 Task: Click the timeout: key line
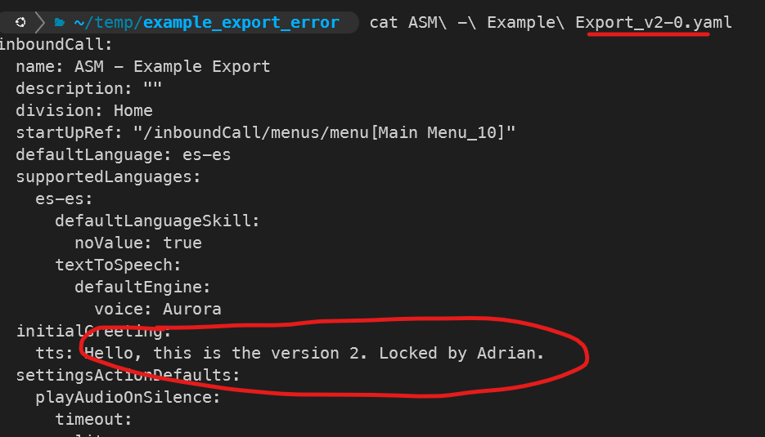93,419
